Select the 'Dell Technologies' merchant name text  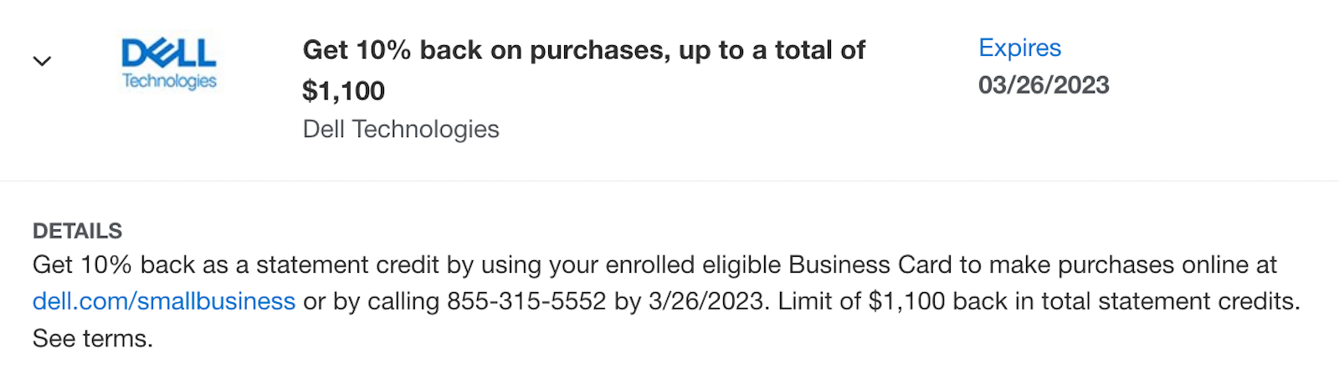click(x=401, y=130)
